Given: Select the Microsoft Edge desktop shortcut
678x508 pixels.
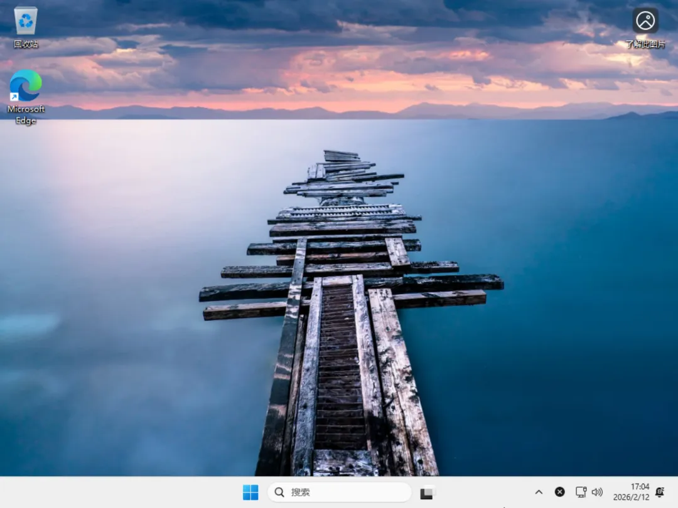Looking at the screenshot, I should tap(26, 97).
